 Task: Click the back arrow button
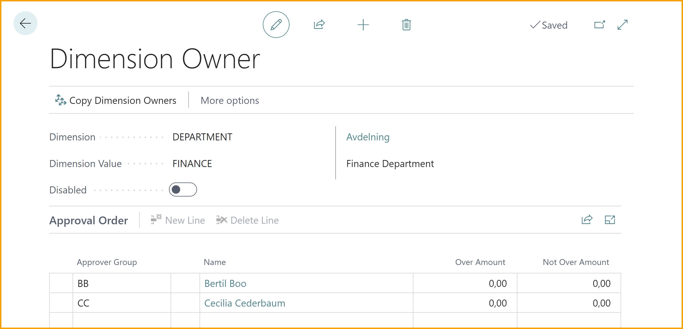25,23
